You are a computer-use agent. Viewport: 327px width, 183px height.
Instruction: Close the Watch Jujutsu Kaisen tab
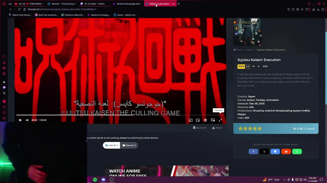173,4
